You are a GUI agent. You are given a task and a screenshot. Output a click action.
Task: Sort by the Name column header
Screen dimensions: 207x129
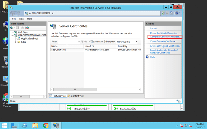(x=67, y=46)
